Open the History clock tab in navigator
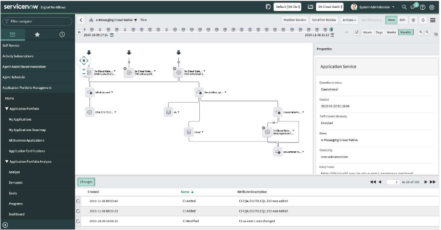 (62, 35)
